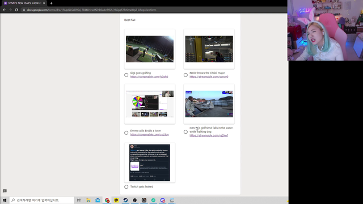363x204 pixels.
Task: Select 'Emmy calls Erobb a loser' option
Action: point(126,133)
